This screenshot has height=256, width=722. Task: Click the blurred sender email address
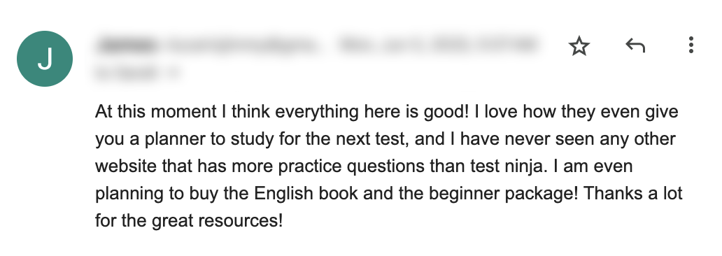tap(243, 45)
